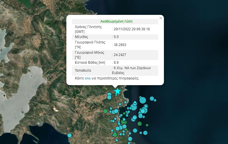Select the largest cyan circle northeast of the cluster
The height and width of the screenshot is (144, 228).
[143, 100]
